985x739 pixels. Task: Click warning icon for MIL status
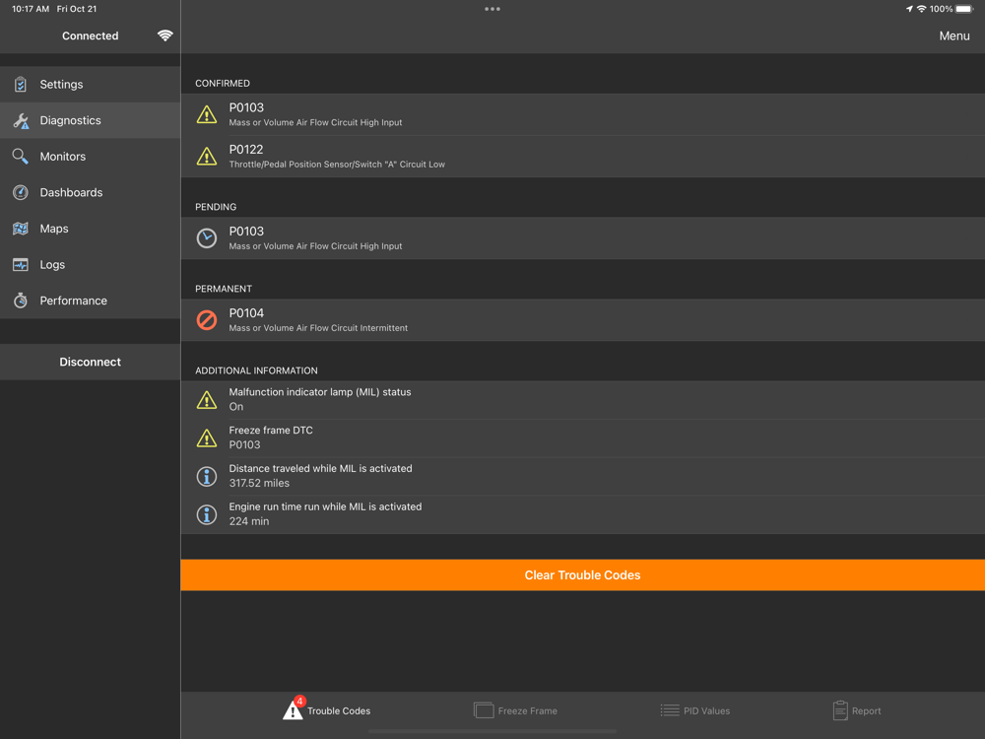(207, 400)
